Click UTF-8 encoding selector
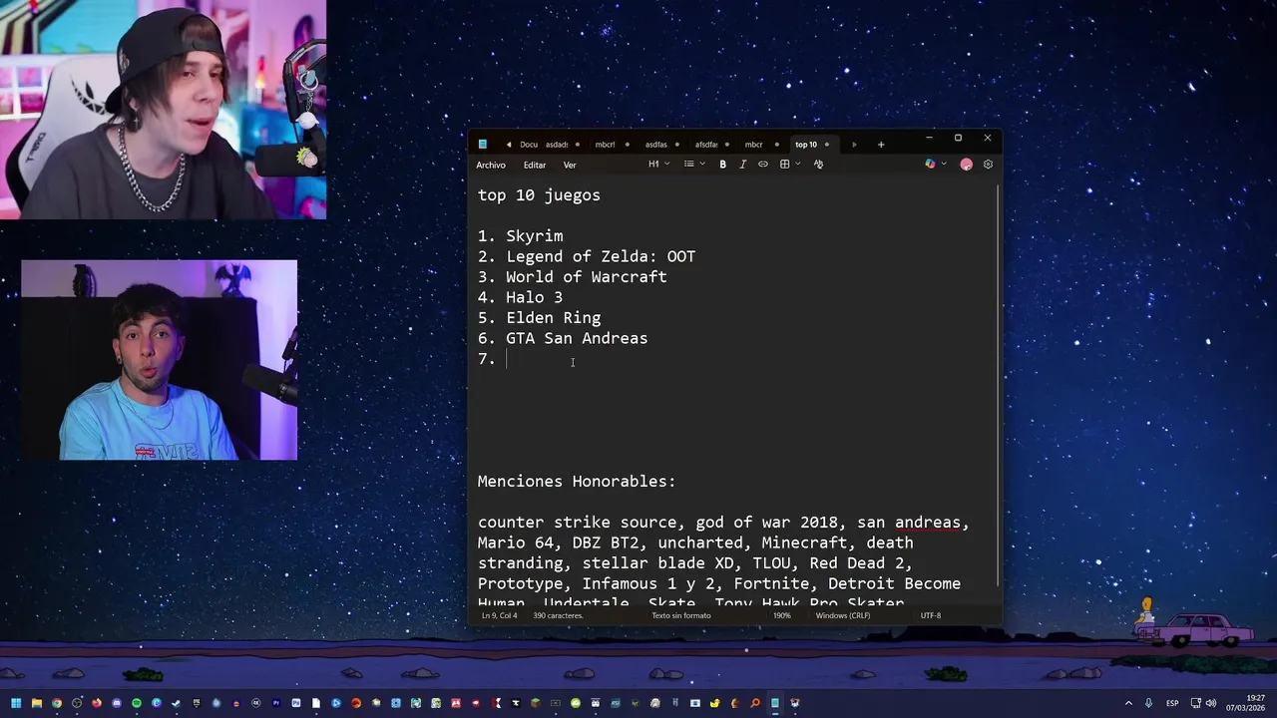 tap(930, 615)
